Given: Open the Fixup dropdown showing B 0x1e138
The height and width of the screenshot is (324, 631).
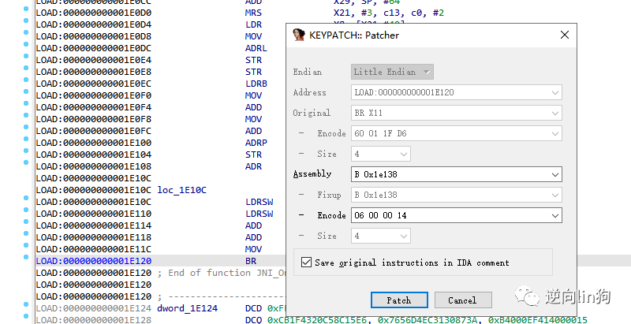Looking at the screenshot, I should pyautogui.click(x=554, y=195).
